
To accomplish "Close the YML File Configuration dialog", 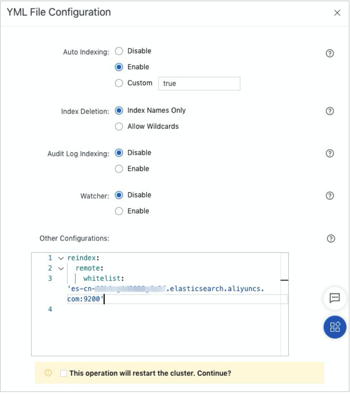I will [x=337, y=13].
